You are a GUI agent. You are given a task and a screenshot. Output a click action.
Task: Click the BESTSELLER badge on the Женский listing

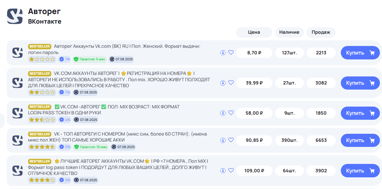click(x=40, y=47)
